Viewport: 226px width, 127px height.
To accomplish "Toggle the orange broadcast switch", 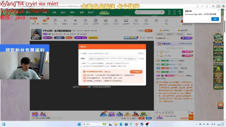I will click(45, 21).
